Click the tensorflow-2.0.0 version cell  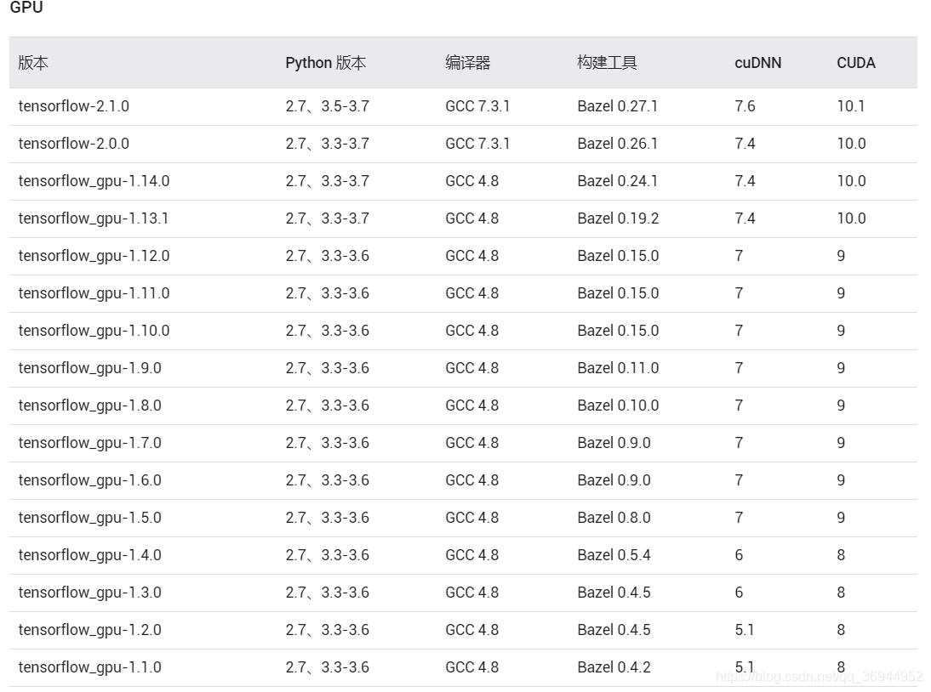(74, 144)
